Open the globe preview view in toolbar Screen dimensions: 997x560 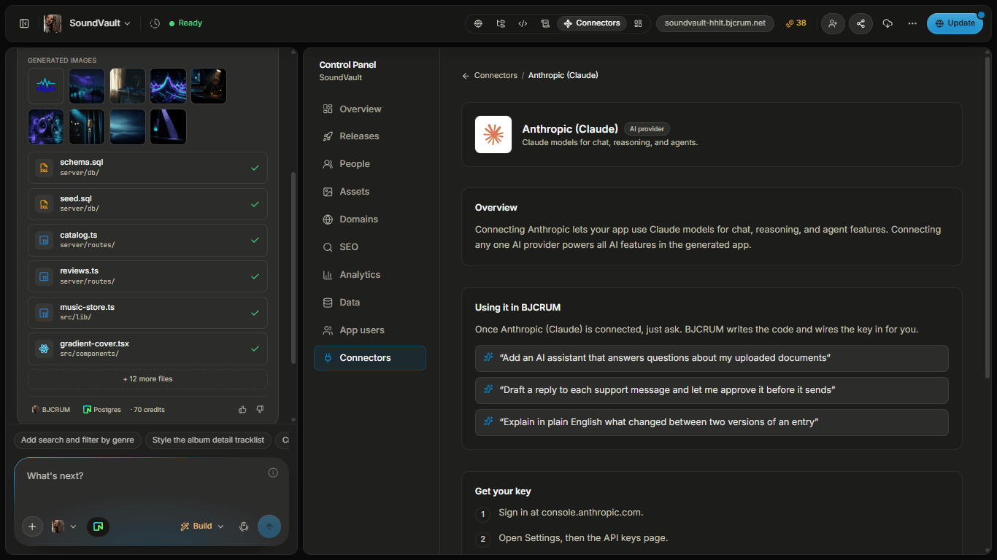[x=478, y=23]
